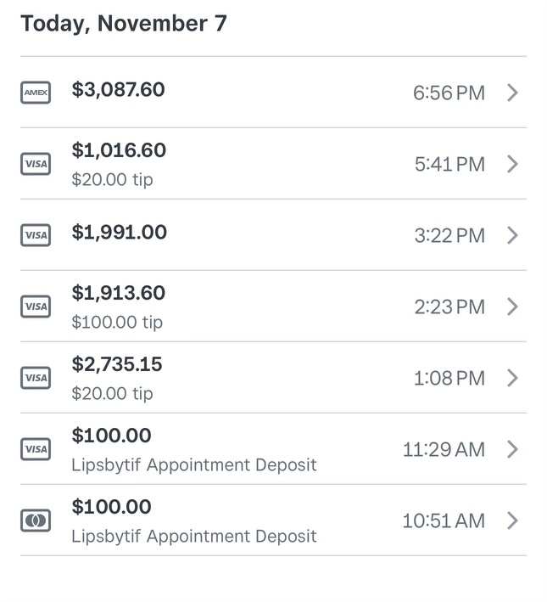The image size is (547, 602).
Task: Click the Today, November 7 header
Action: point(124,23)
